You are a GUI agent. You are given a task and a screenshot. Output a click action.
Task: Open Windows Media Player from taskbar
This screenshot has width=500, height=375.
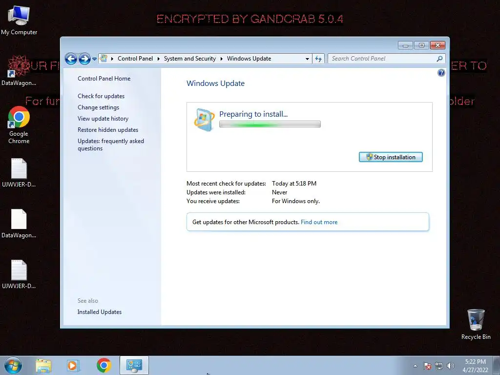pos(73,366)
